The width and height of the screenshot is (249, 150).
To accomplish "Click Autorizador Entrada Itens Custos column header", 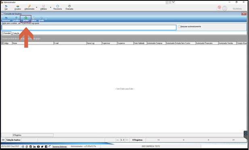I will (180, 43).
